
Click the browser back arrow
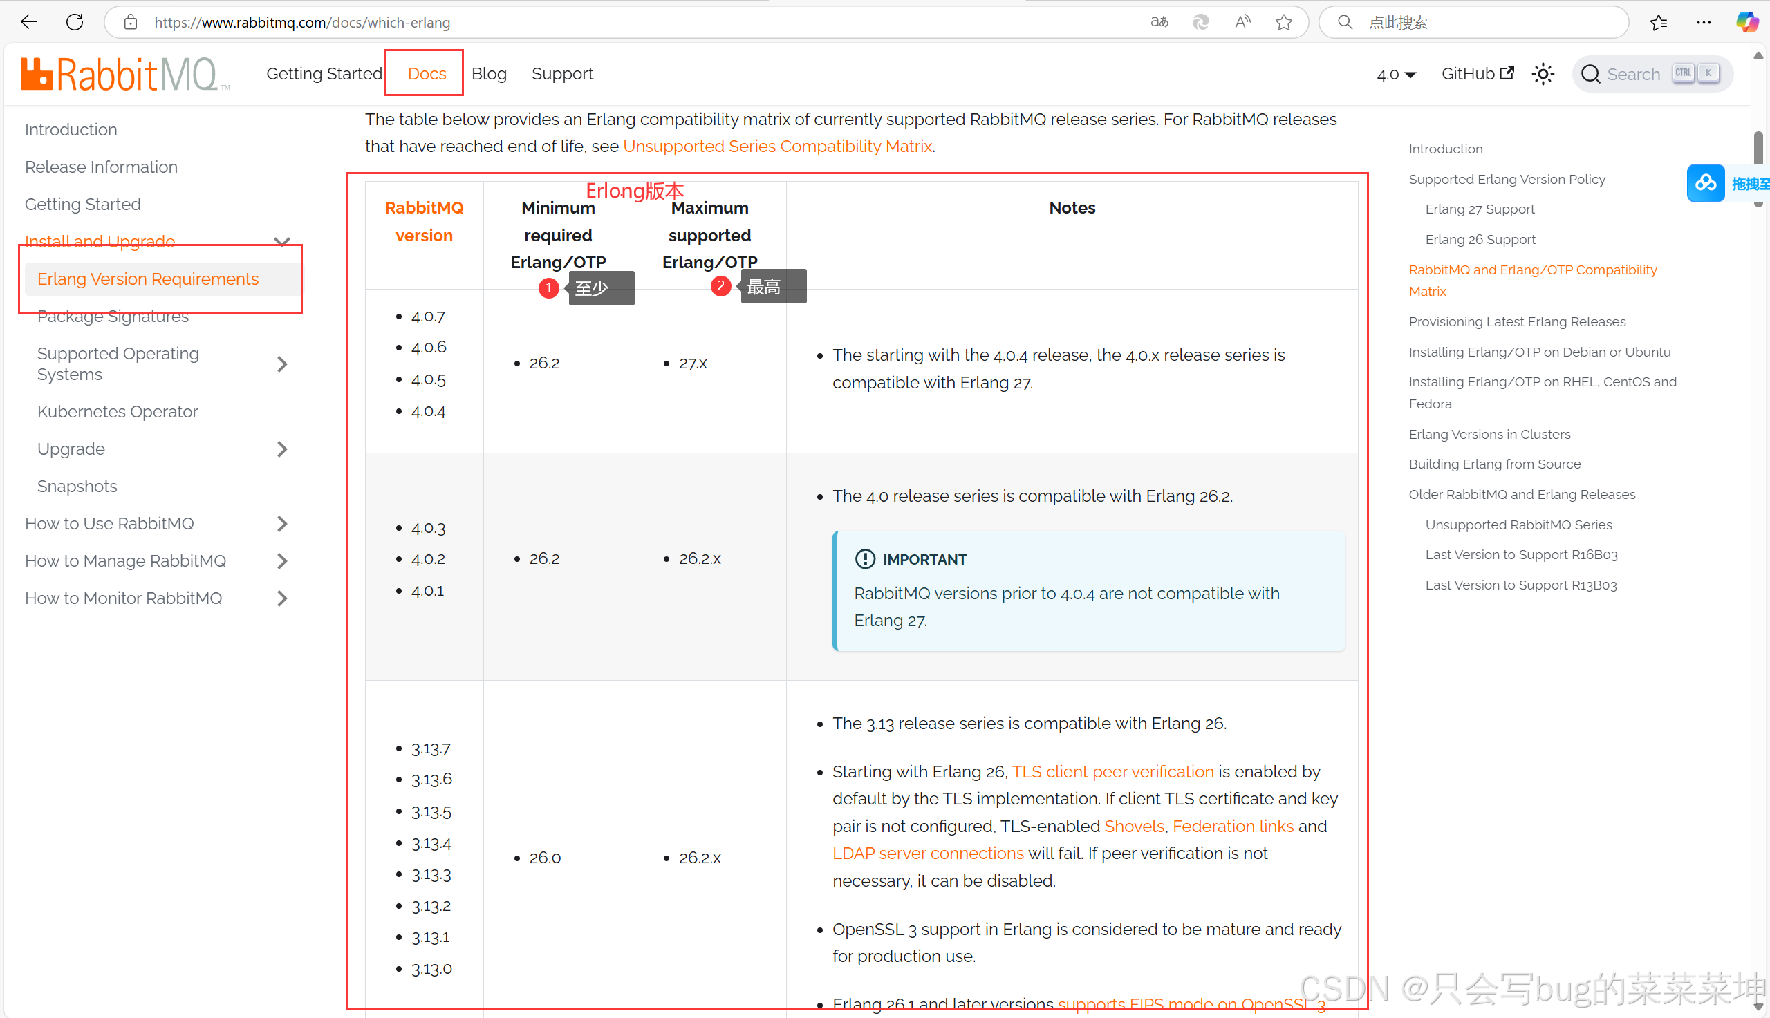[x=28, y=21]
